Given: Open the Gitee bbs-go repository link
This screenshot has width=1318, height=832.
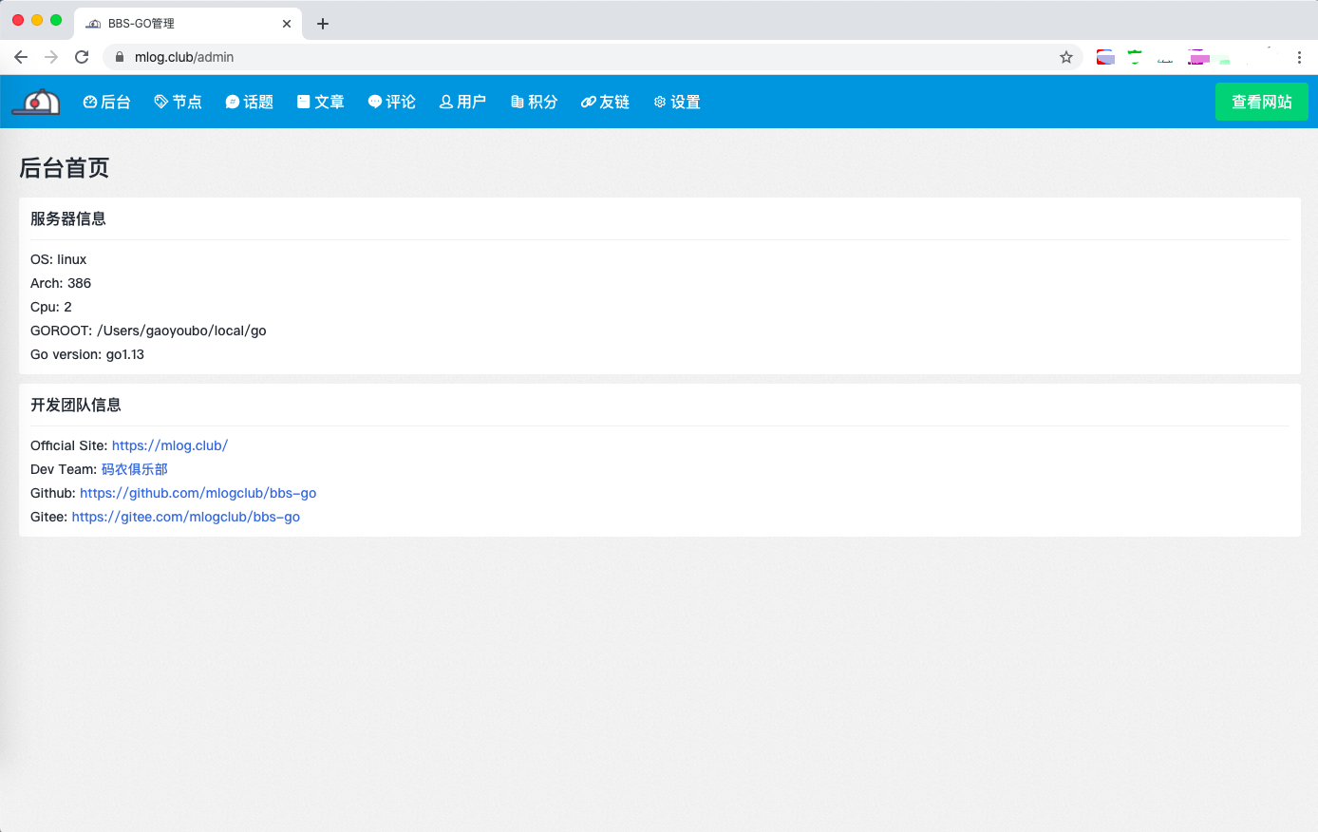Looking at the screenshot, I should pyautogui.click(x=186, y=517).
